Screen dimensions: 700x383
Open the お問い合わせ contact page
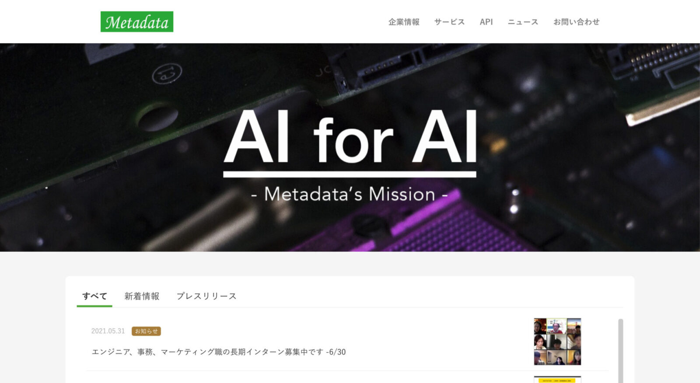click(576, 22)
